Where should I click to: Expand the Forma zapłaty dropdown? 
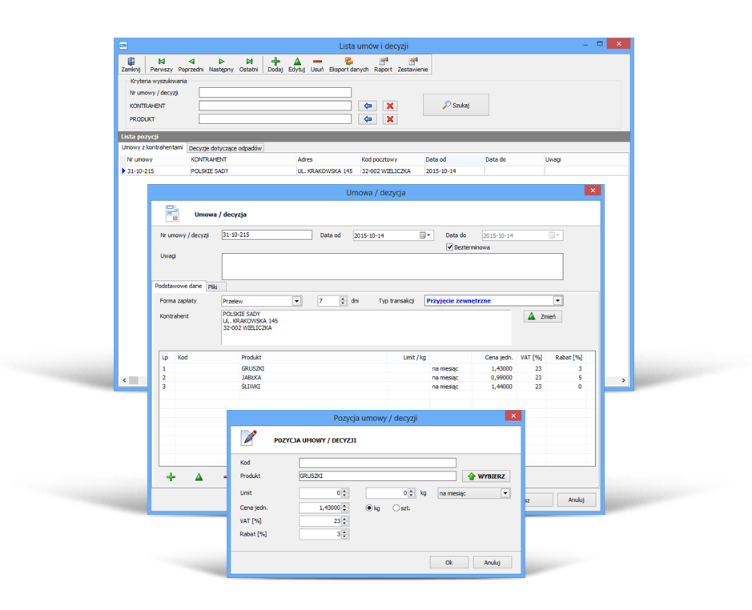tap(296, 301)
